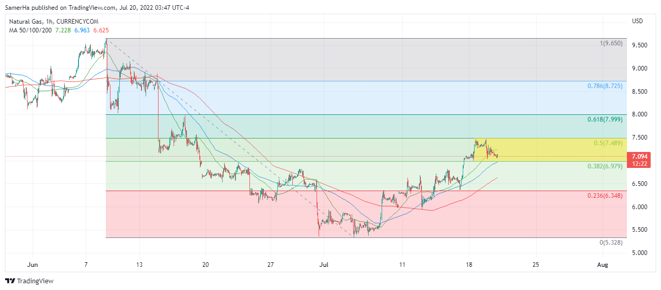The height and width of the screenshot is (290, 661).
Task: Click the 1(9.650) Fibonacci top label
Action: pos(611,44)
